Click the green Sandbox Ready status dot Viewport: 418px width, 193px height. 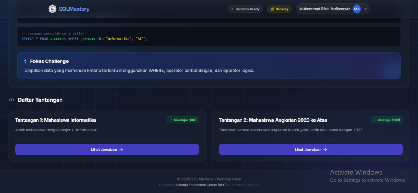coord(233,9)
